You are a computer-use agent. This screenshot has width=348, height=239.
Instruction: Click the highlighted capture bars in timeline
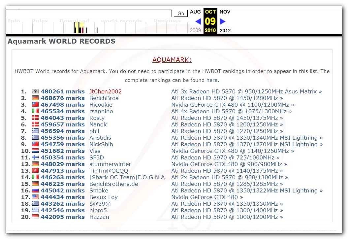[x=79, y=28]
